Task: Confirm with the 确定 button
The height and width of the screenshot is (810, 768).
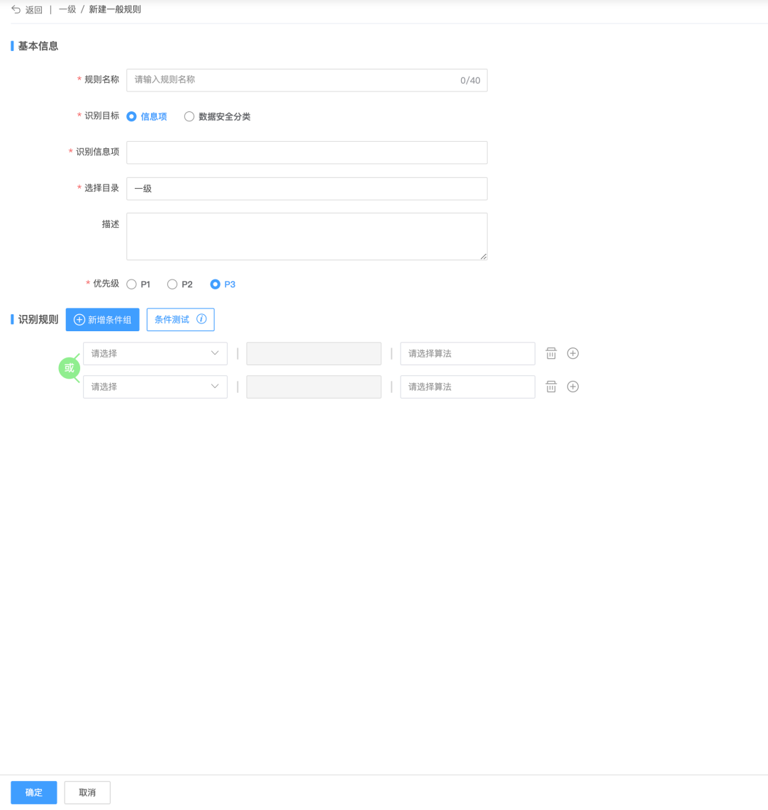Action: click(33, 792)
